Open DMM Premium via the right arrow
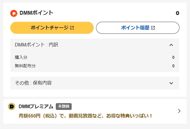Viewport: 190px width, 129px height. click(x=179, y=111)
